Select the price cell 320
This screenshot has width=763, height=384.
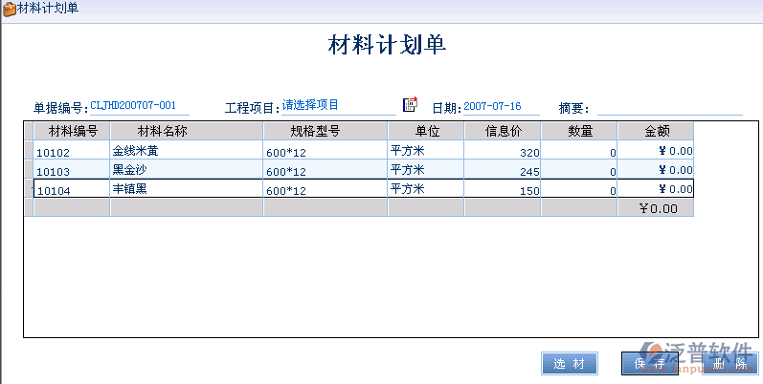(503, 151)
